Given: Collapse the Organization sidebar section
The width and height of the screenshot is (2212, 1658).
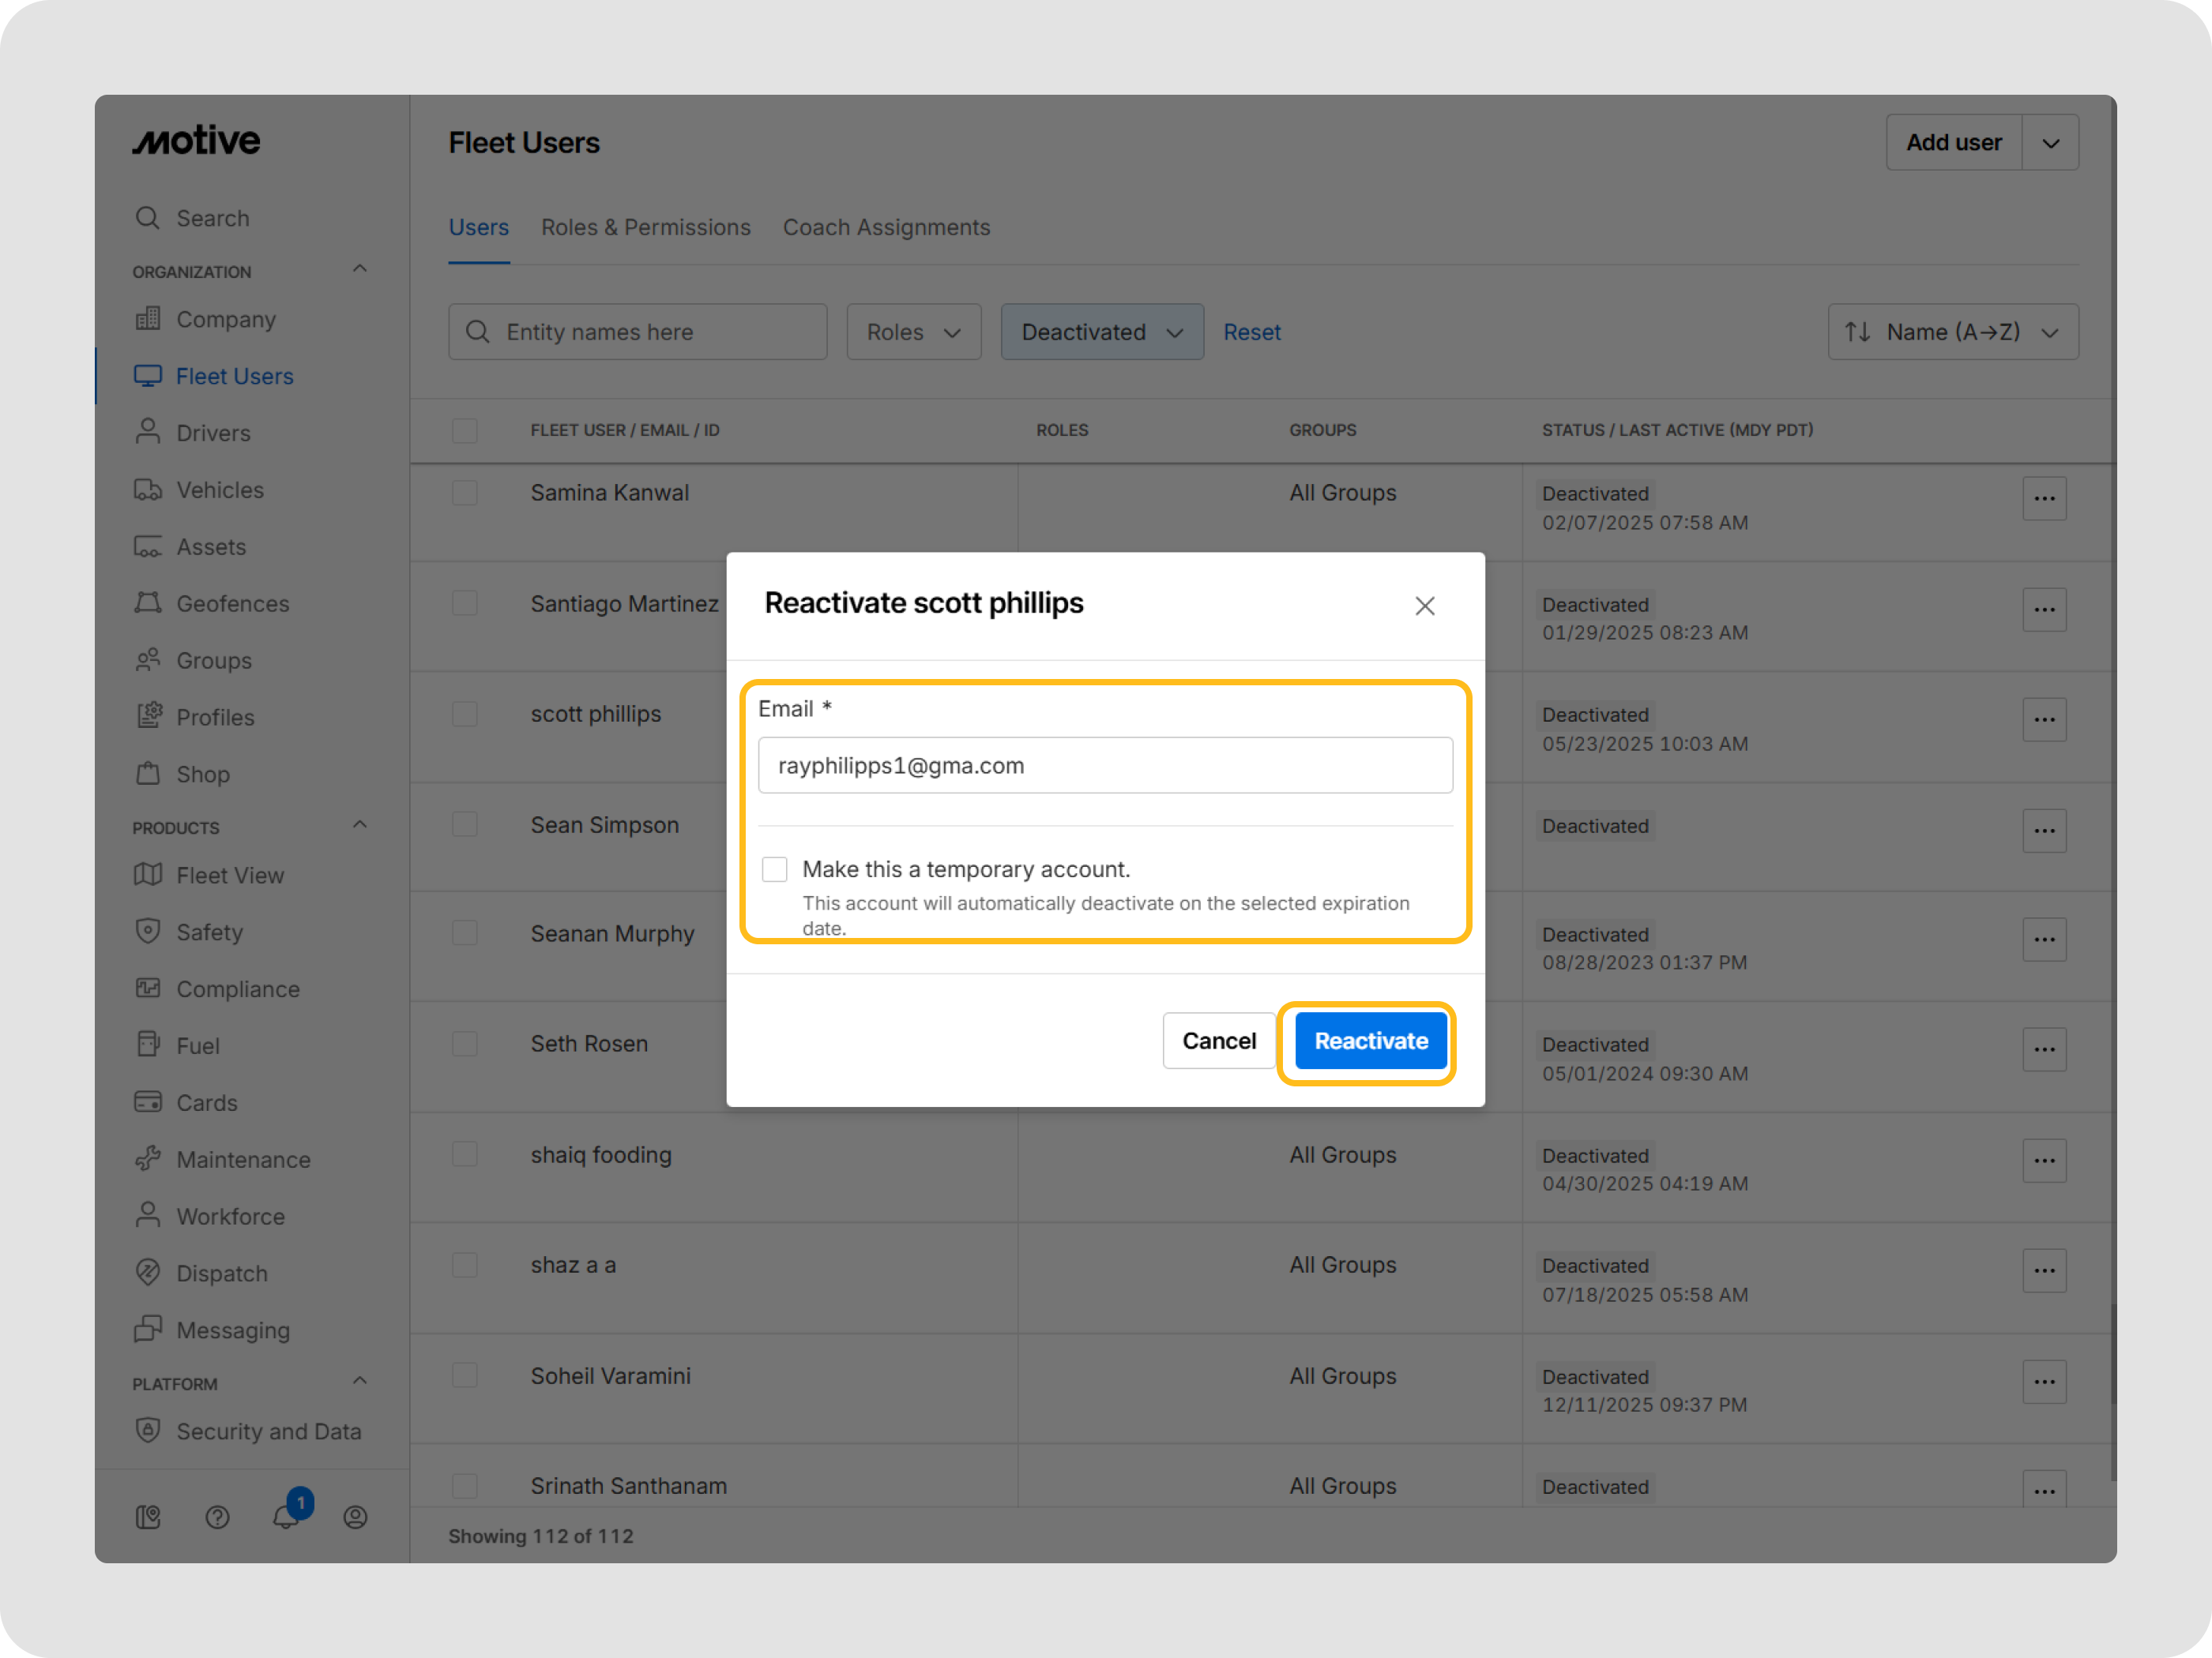Looking at the screenshot, I should coord(360,270).
